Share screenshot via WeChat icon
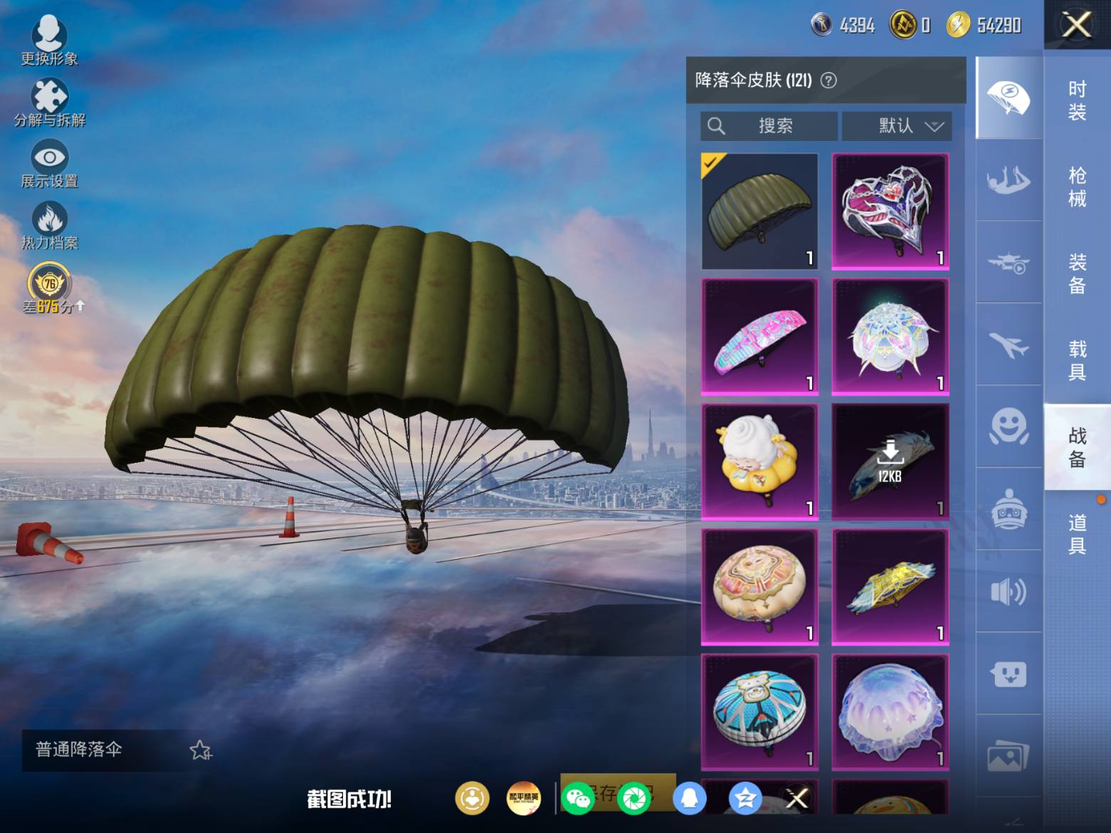1111x833 pixels. point(577,798)
